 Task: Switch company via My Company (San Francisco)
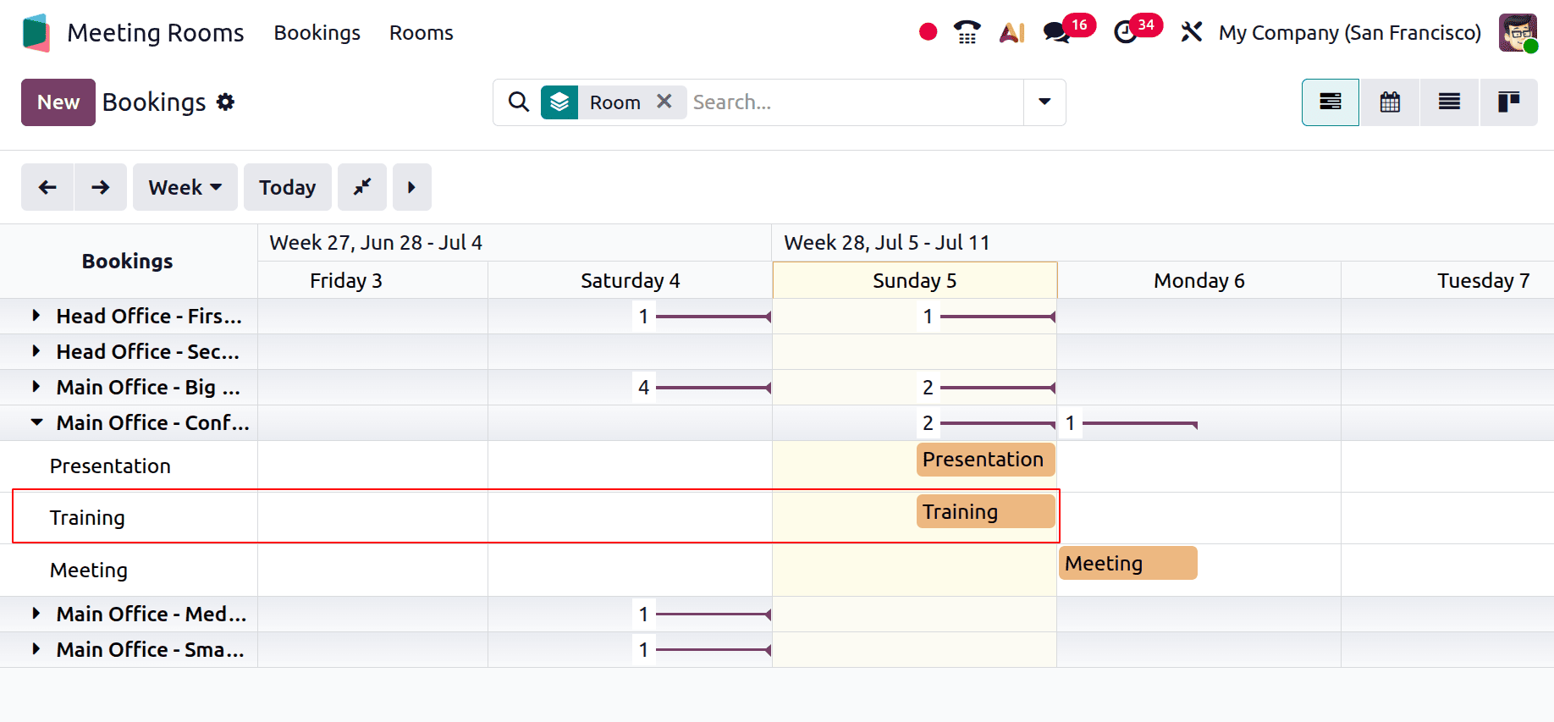[1349, 33]
